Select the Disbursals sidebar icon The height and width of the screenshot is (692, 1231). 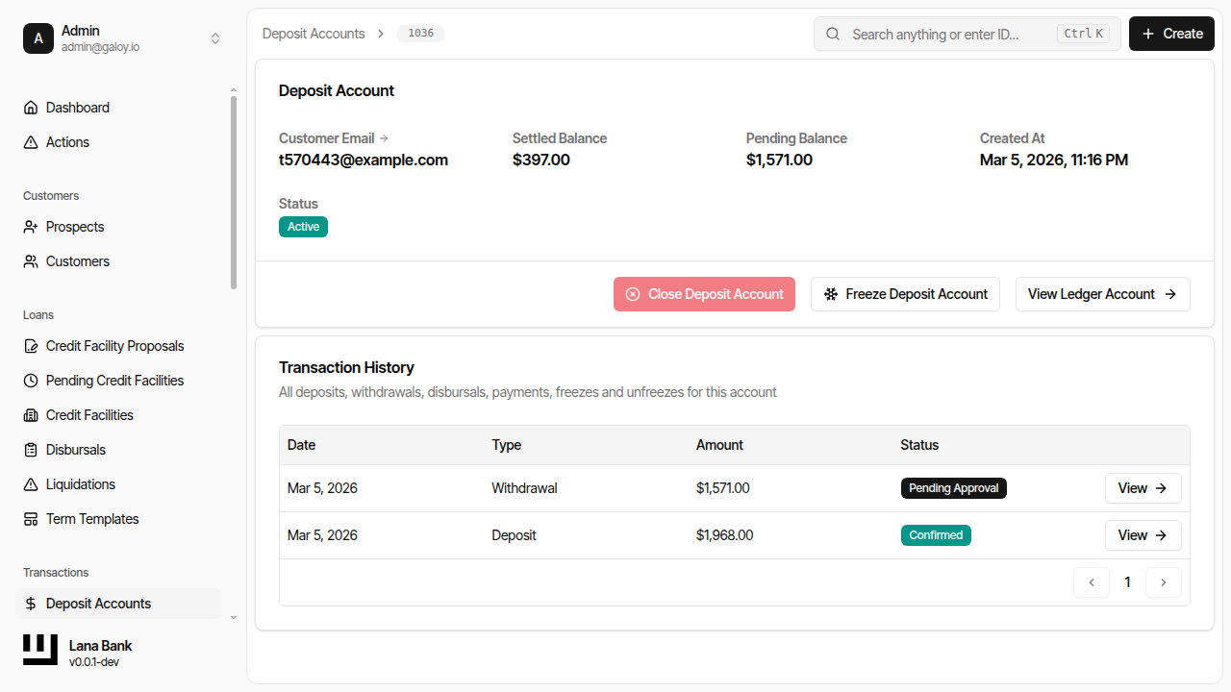coord(30,449)
